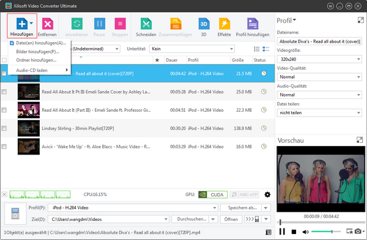This screenshot has width=367, height=240.
Task: Stop the preview playback
Action: pyautogui.click(x=294, y=231)
